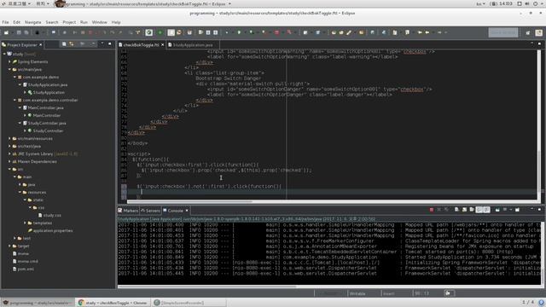
Task: Expand src/main/resources source folder
Action: 9,138
